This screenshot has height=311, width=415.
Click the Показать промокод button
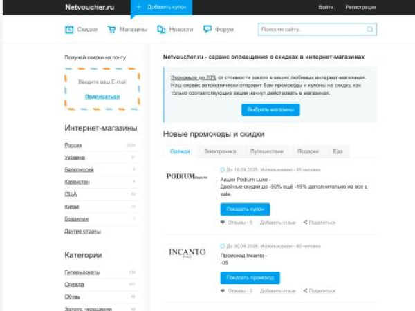(250, 278)
